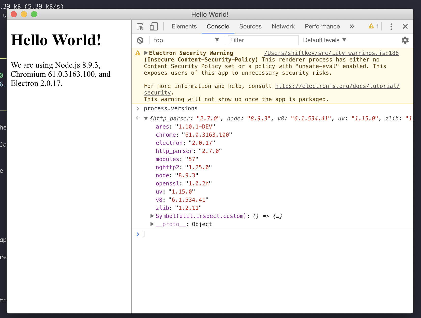The height and width of the screenshot is (318, 421).
Task: Open the Default levels dropdown
Action: click(324, 40)
